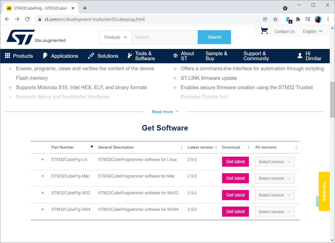Expand STM32CubePrg-W32 row with plus icon
The image size is (335, 243).
pyautogui.click(x=43, y=193)
